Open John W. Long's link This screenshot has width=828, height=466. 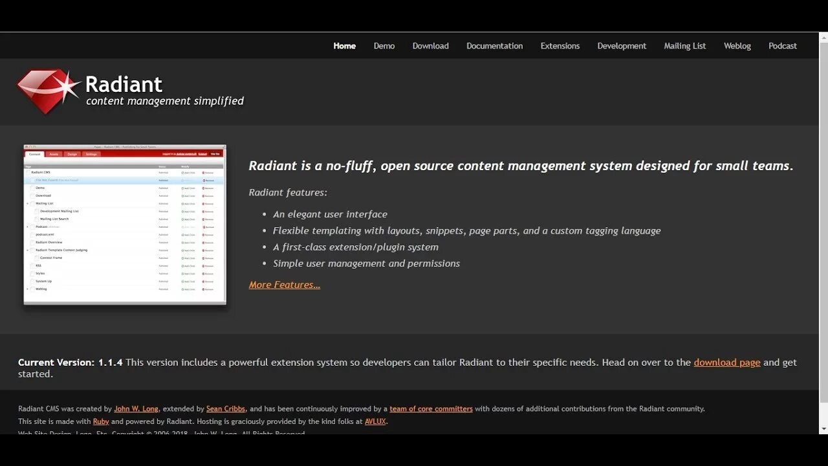point(136,409)
